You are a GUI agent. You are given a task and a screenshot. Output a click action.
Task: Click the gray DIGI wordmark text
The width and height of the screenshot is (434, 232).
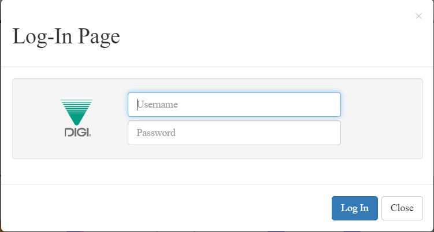click(x=78, y=132)
